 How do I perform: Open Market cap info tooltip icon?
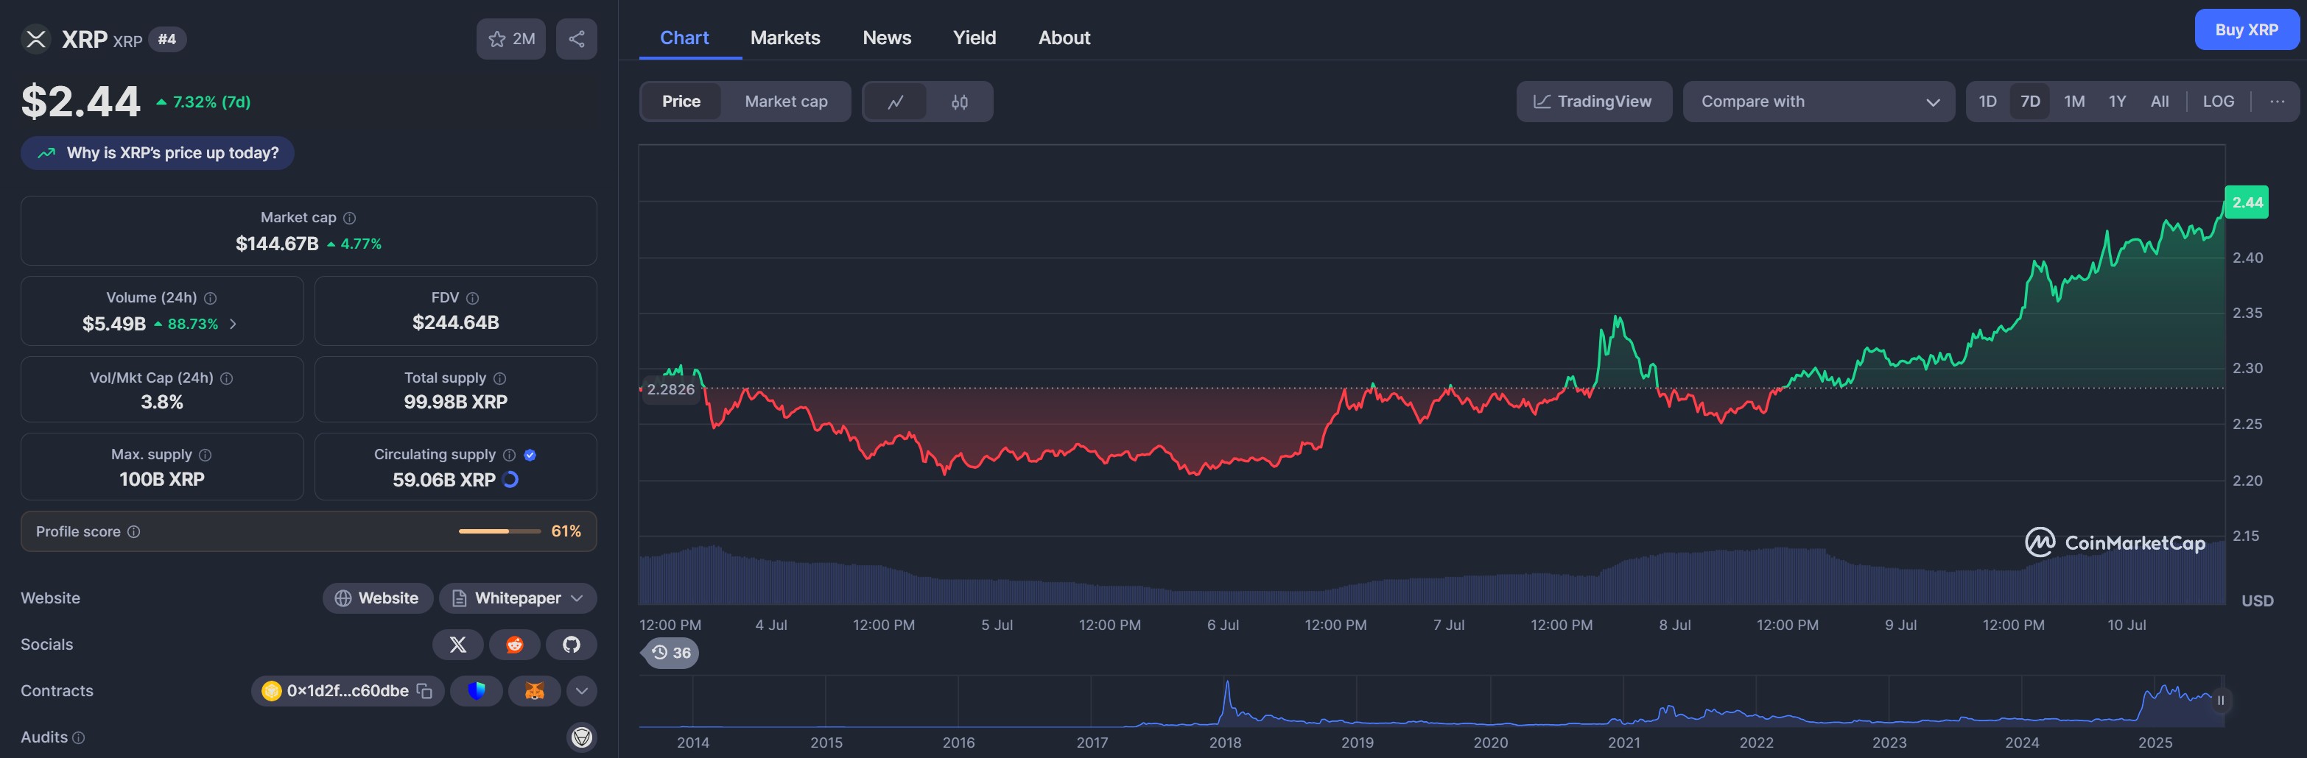[x=349, y=218]
